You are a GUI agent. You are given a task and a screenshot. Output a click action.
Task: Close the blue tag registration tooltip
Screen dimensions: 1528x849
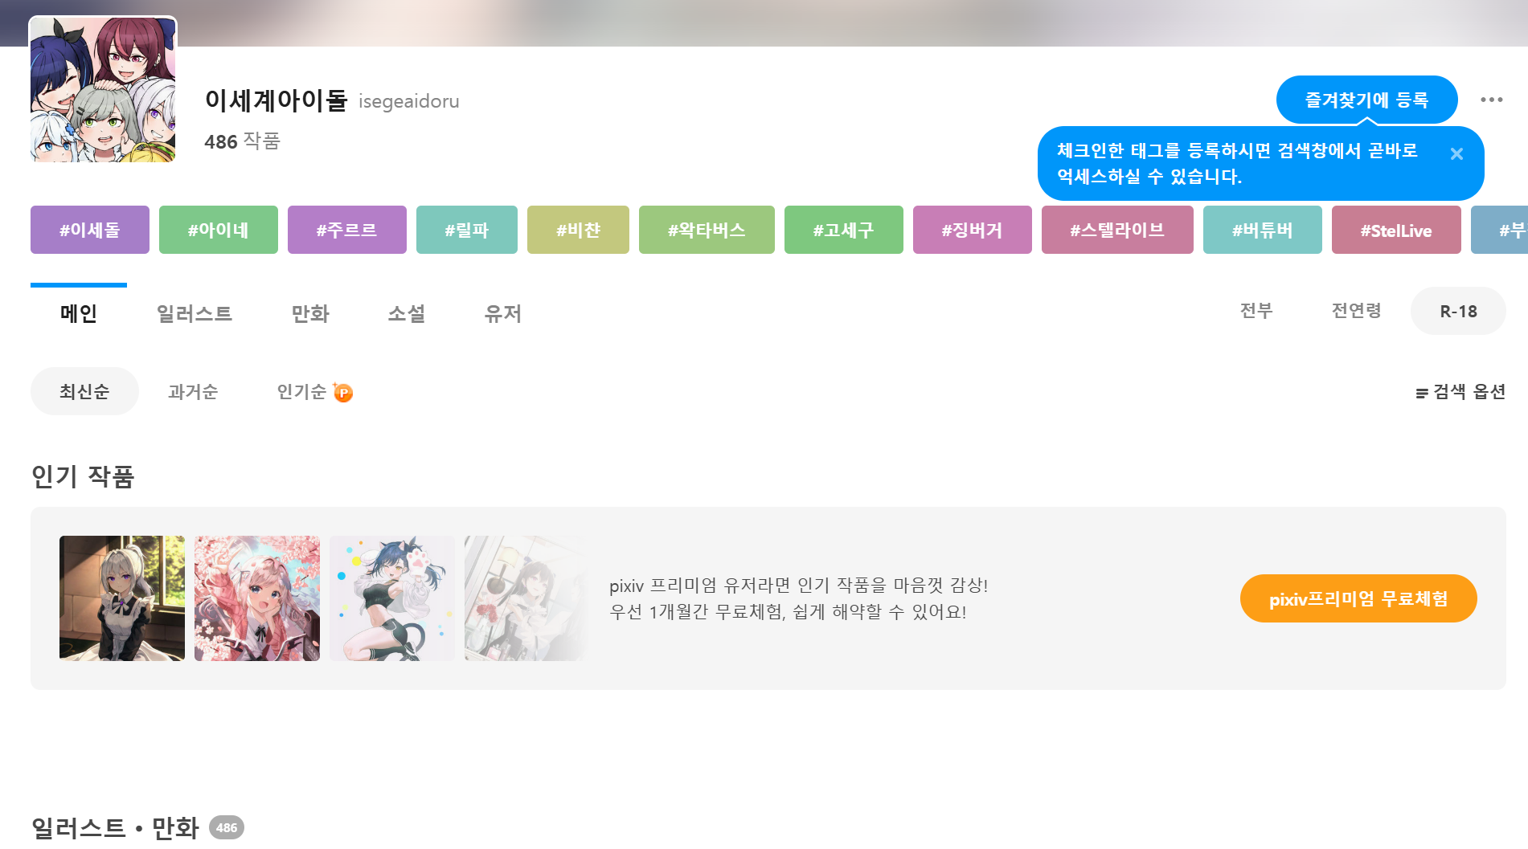click(1456, 153)
